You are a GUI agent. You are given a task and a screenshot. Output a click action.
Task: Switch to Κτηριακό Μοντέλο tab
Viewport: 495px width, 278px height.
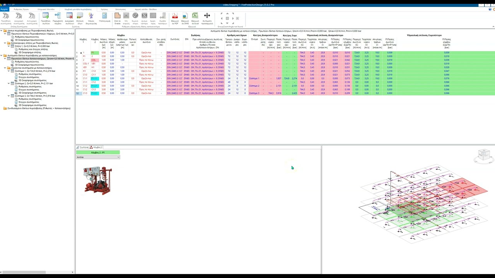46,9
